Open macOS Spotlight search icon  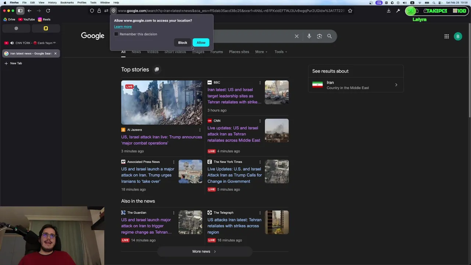[x=434, y=3]
